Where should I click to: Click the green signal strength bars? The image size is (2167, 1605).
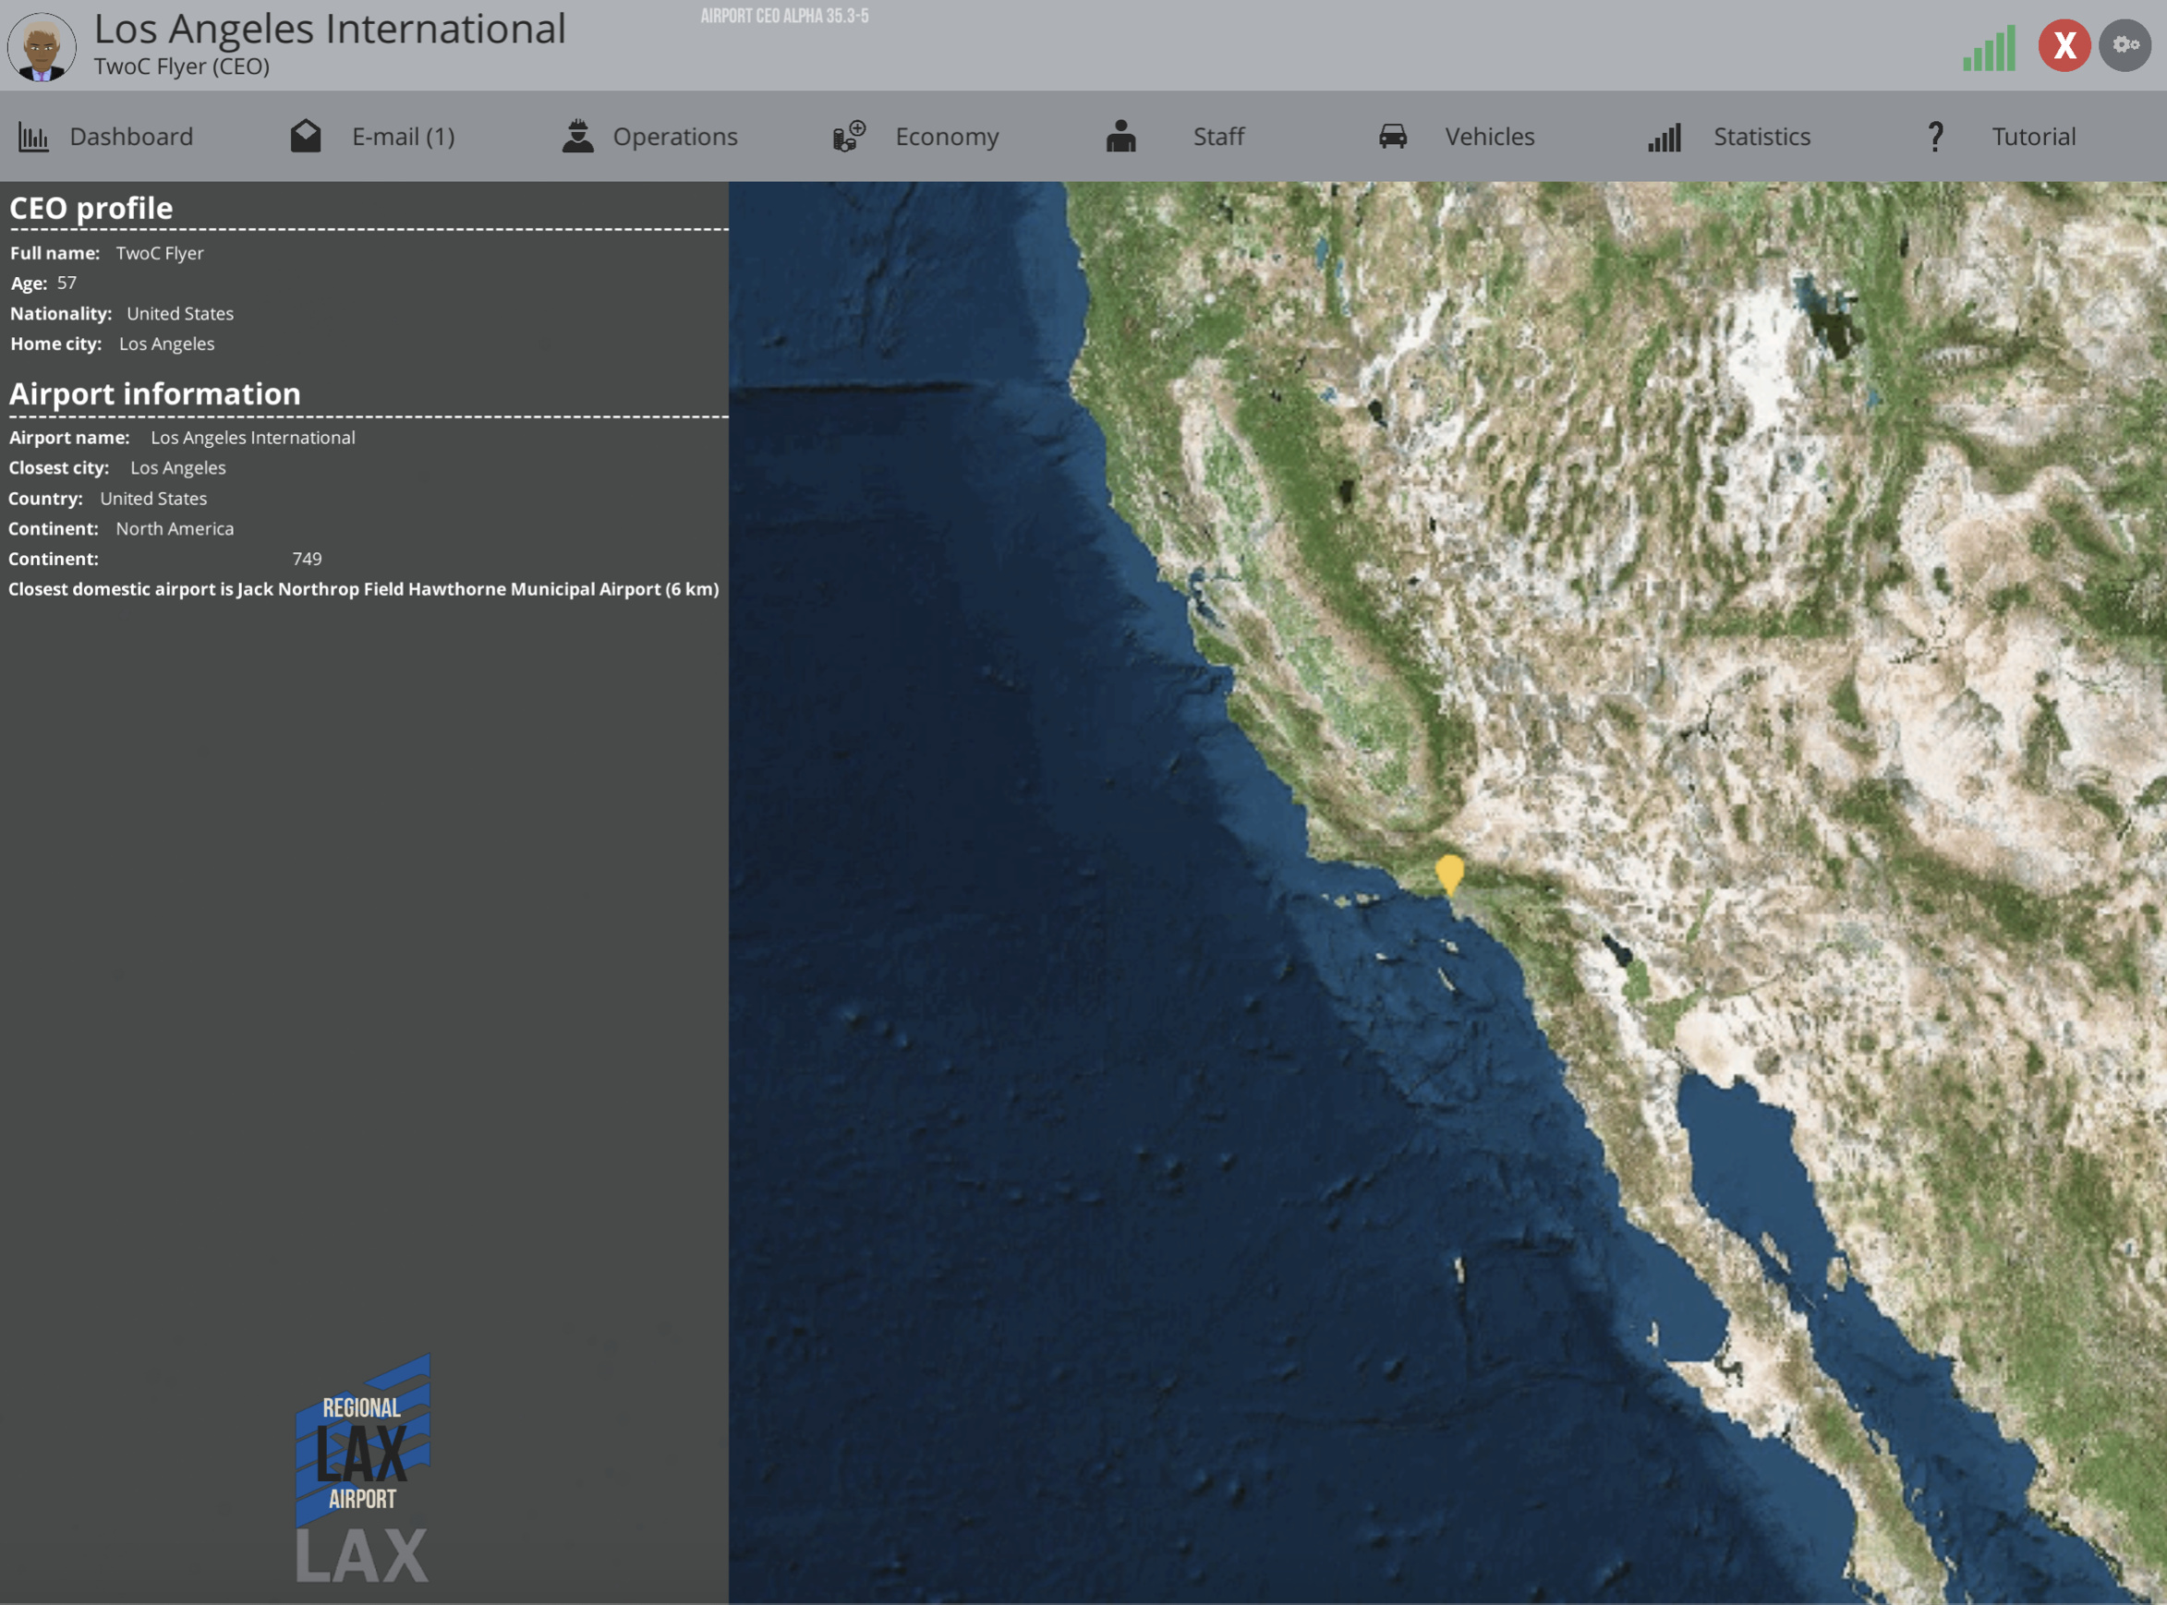tap(1989, 49)
